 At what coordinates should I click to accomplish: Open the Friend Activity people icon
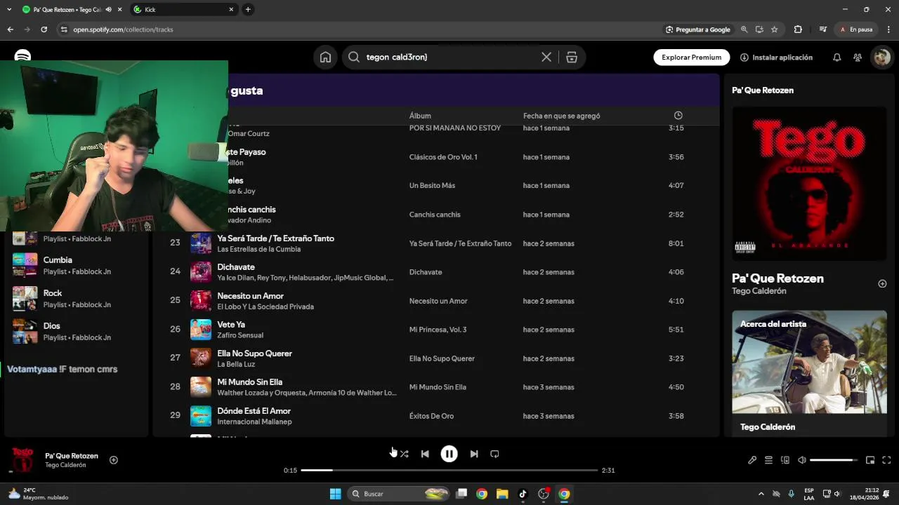tap(858, 58)
